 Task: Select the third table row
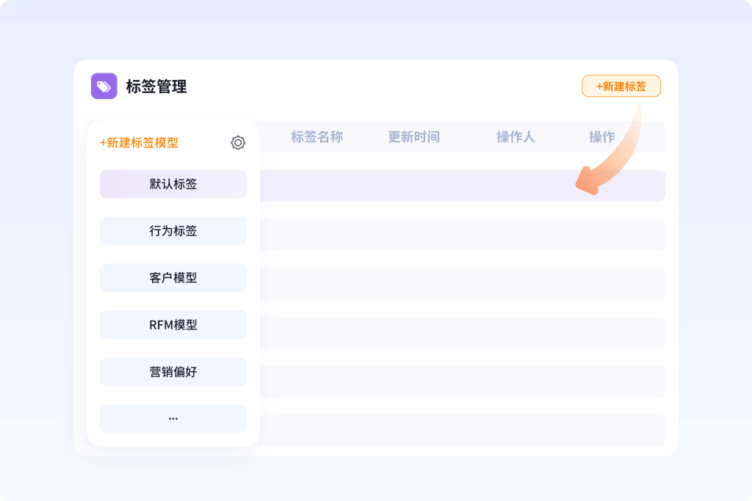(461, 284)
